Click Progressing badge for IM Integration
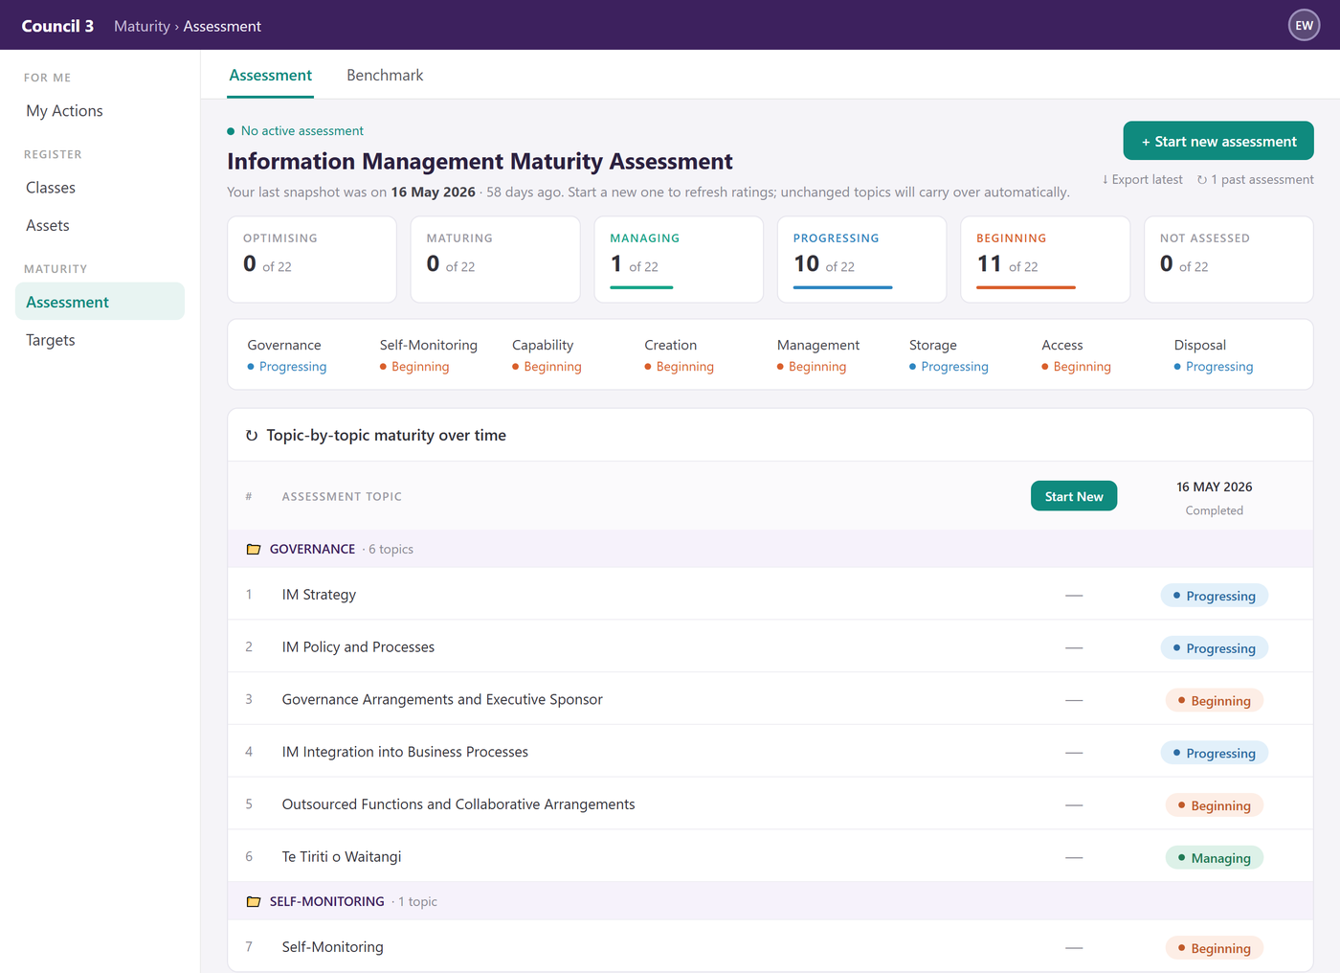1340x973 pixels. click(1215, 753)
